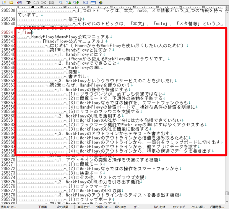The image size is (229, 209).
Task: Click the '(4) …特定の構造でデータを書き出す' line
Action: 140,151
